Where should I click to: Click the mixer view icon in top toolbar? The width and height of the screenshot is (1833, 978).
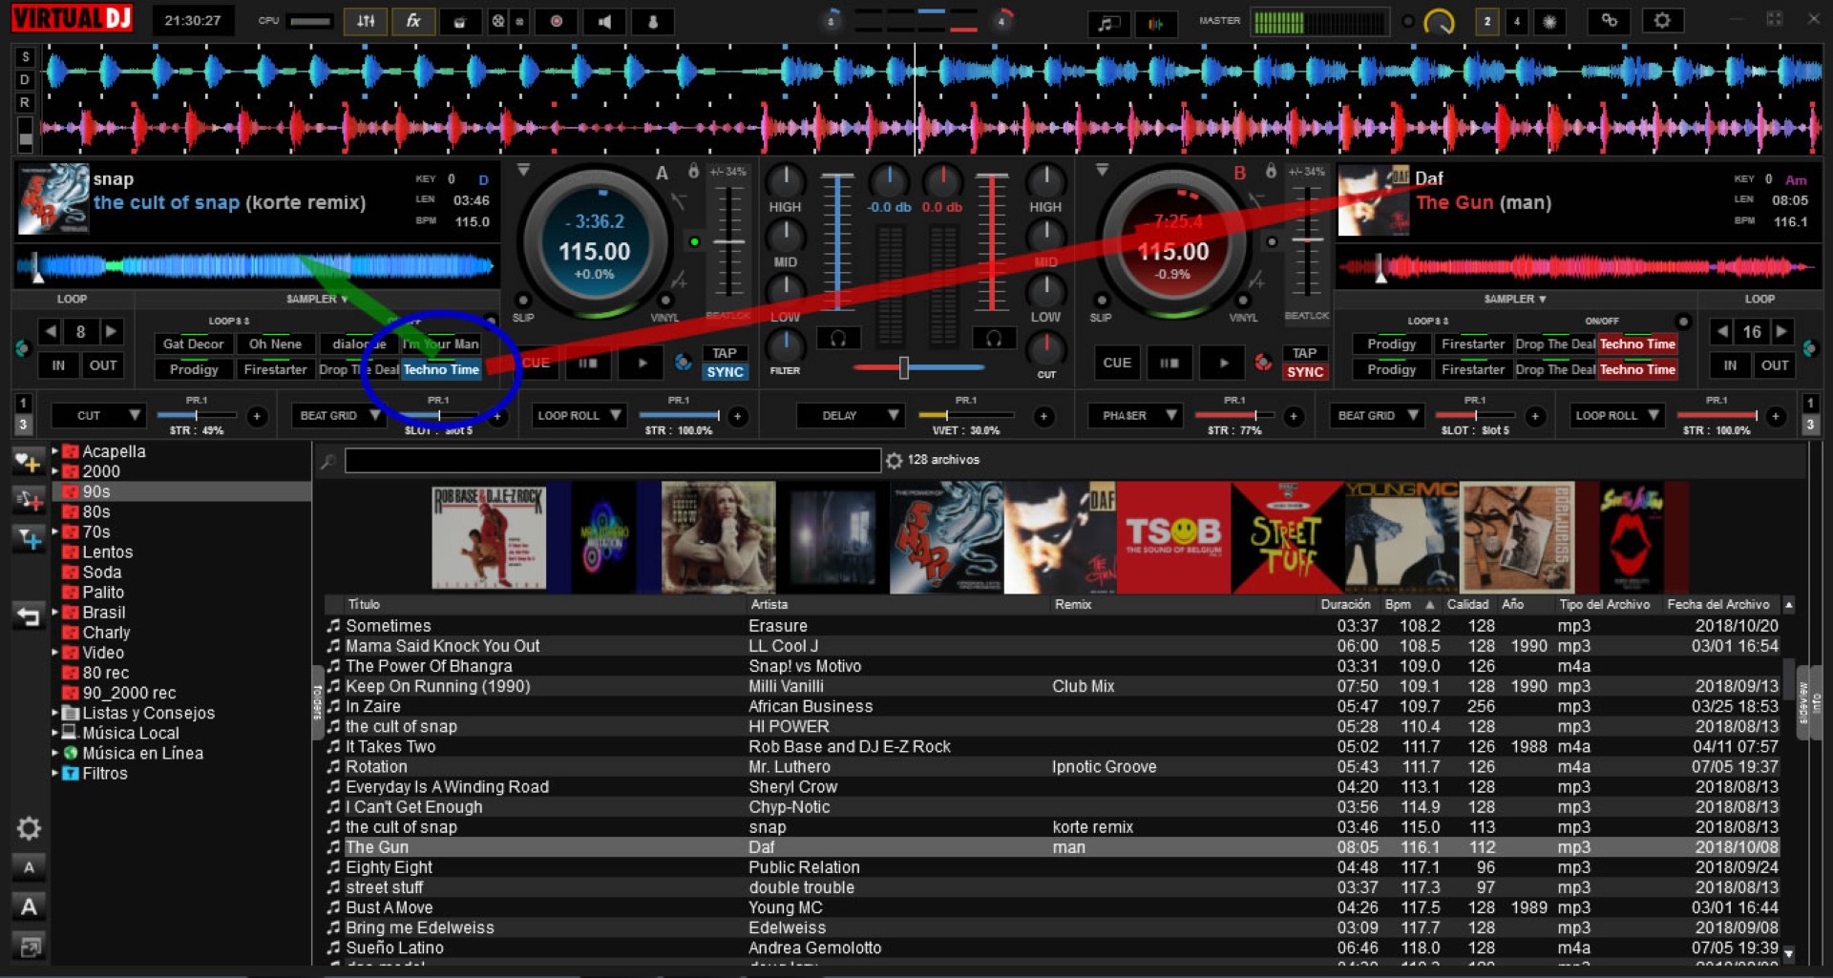366,21
